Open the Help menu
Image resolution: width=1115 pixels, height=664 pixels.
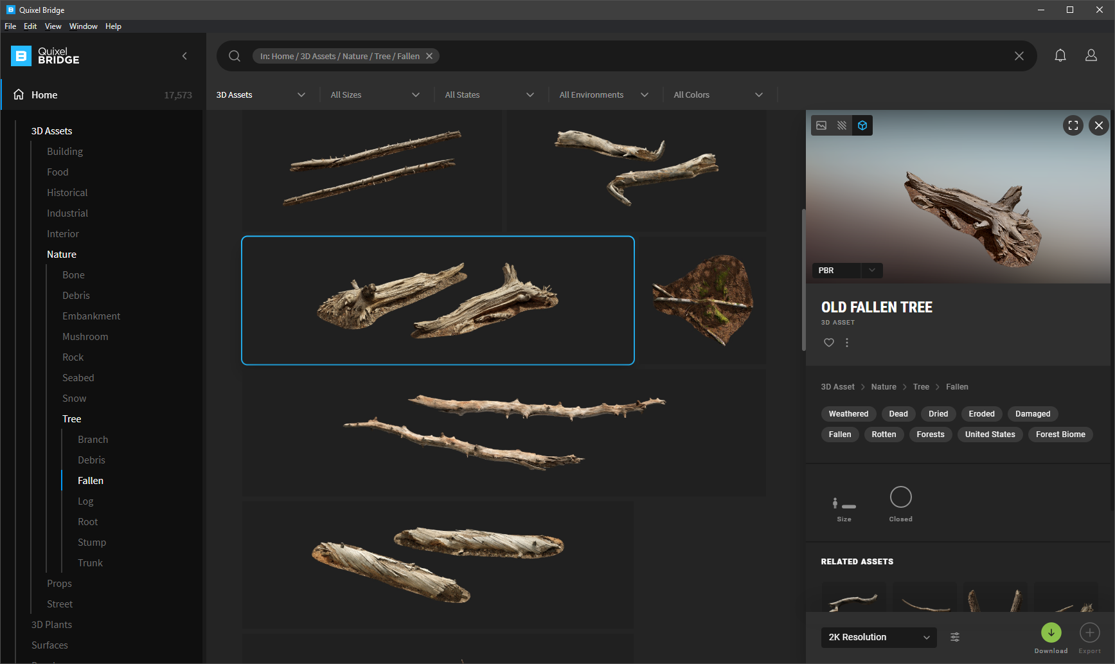coord(113,26)
